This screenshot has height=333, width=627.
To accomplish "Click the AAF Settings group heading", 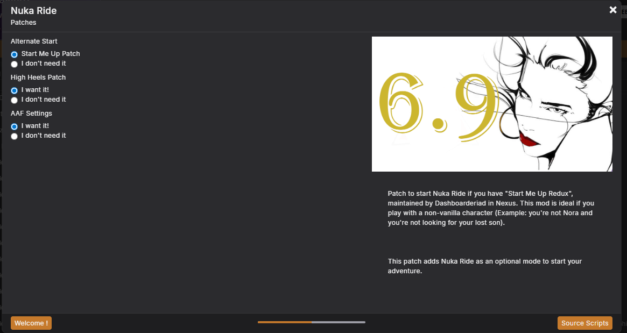I will click(x=31, y=113).
